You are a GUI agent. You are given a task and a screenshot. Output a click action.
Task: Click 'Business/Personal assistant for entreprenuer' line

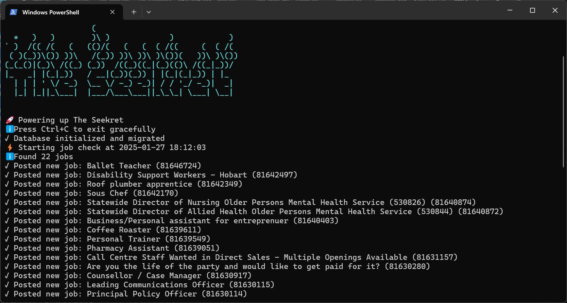[172, 221]
